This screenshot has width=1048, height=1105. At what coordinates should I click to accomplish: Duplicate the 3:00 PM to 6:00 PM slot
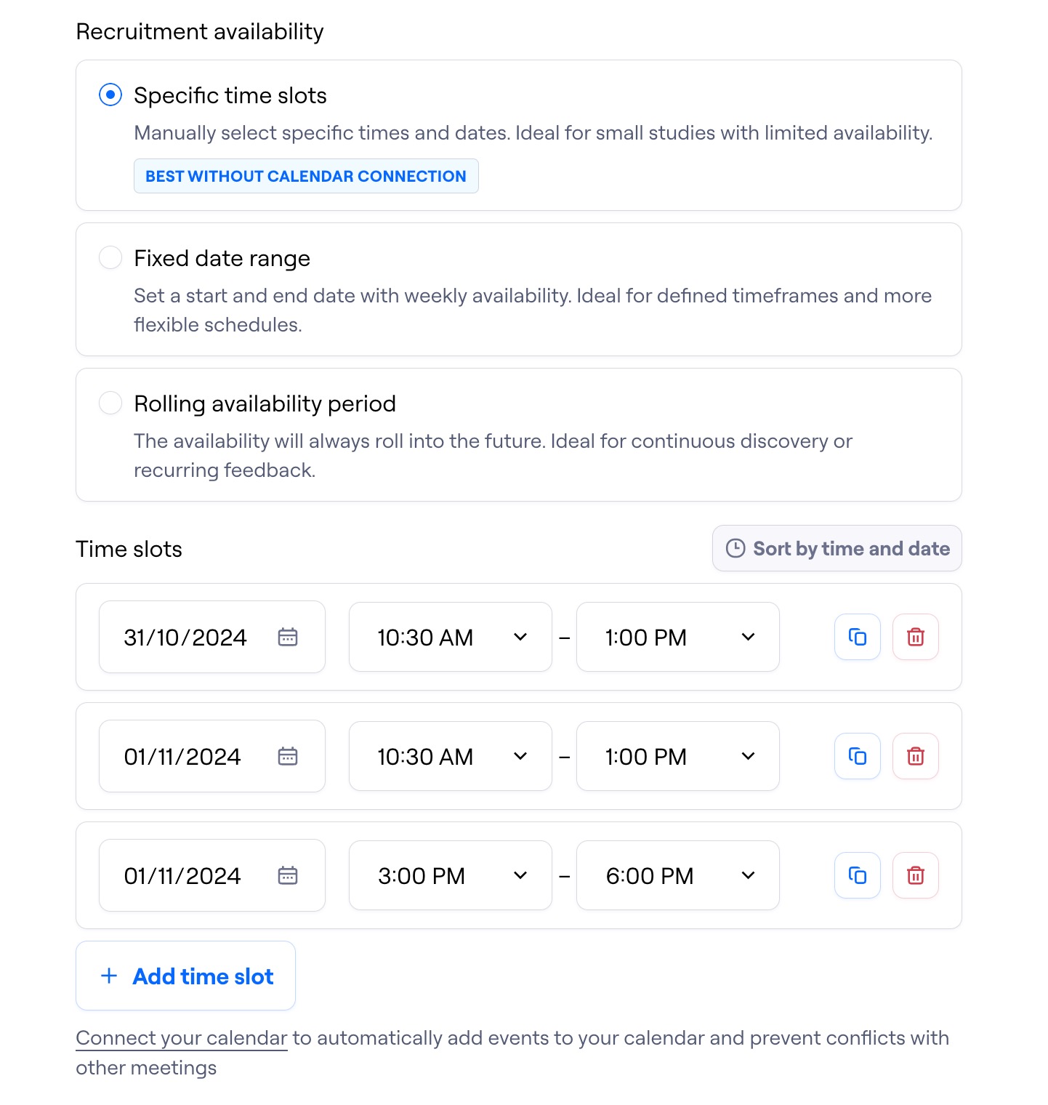click(x=858, y=875)
